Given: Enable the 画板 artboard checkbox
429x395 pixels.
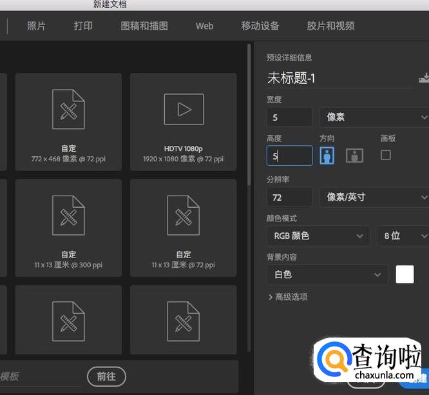Looking at the screenshot, I should pos(386,155).
